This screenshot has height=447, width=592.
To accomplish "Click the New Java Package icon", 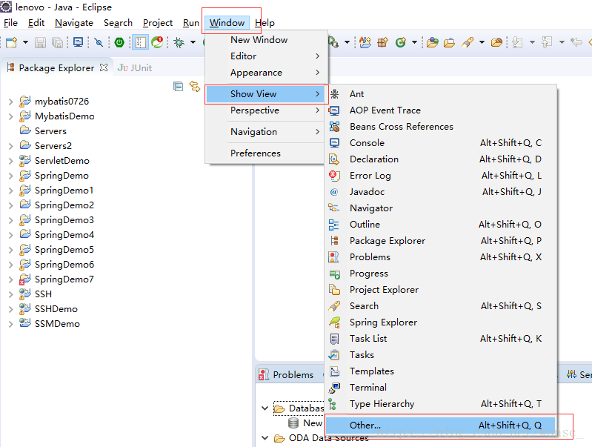I will point(382,42).
